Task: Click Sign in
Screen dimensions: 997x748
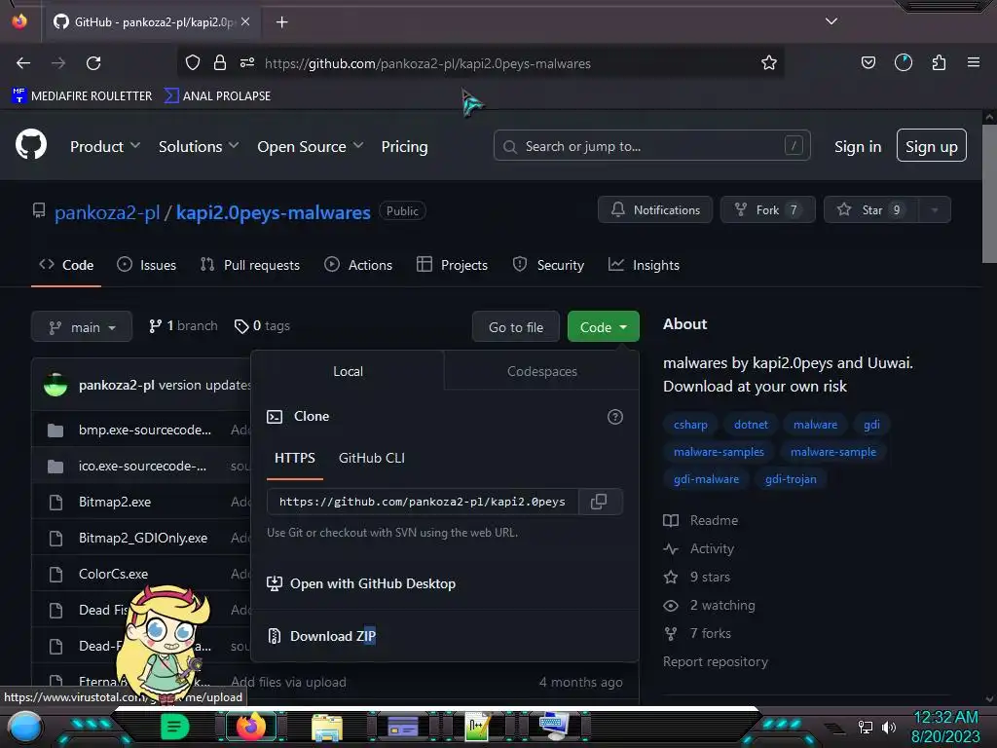Action: click(x=858, y=146)
